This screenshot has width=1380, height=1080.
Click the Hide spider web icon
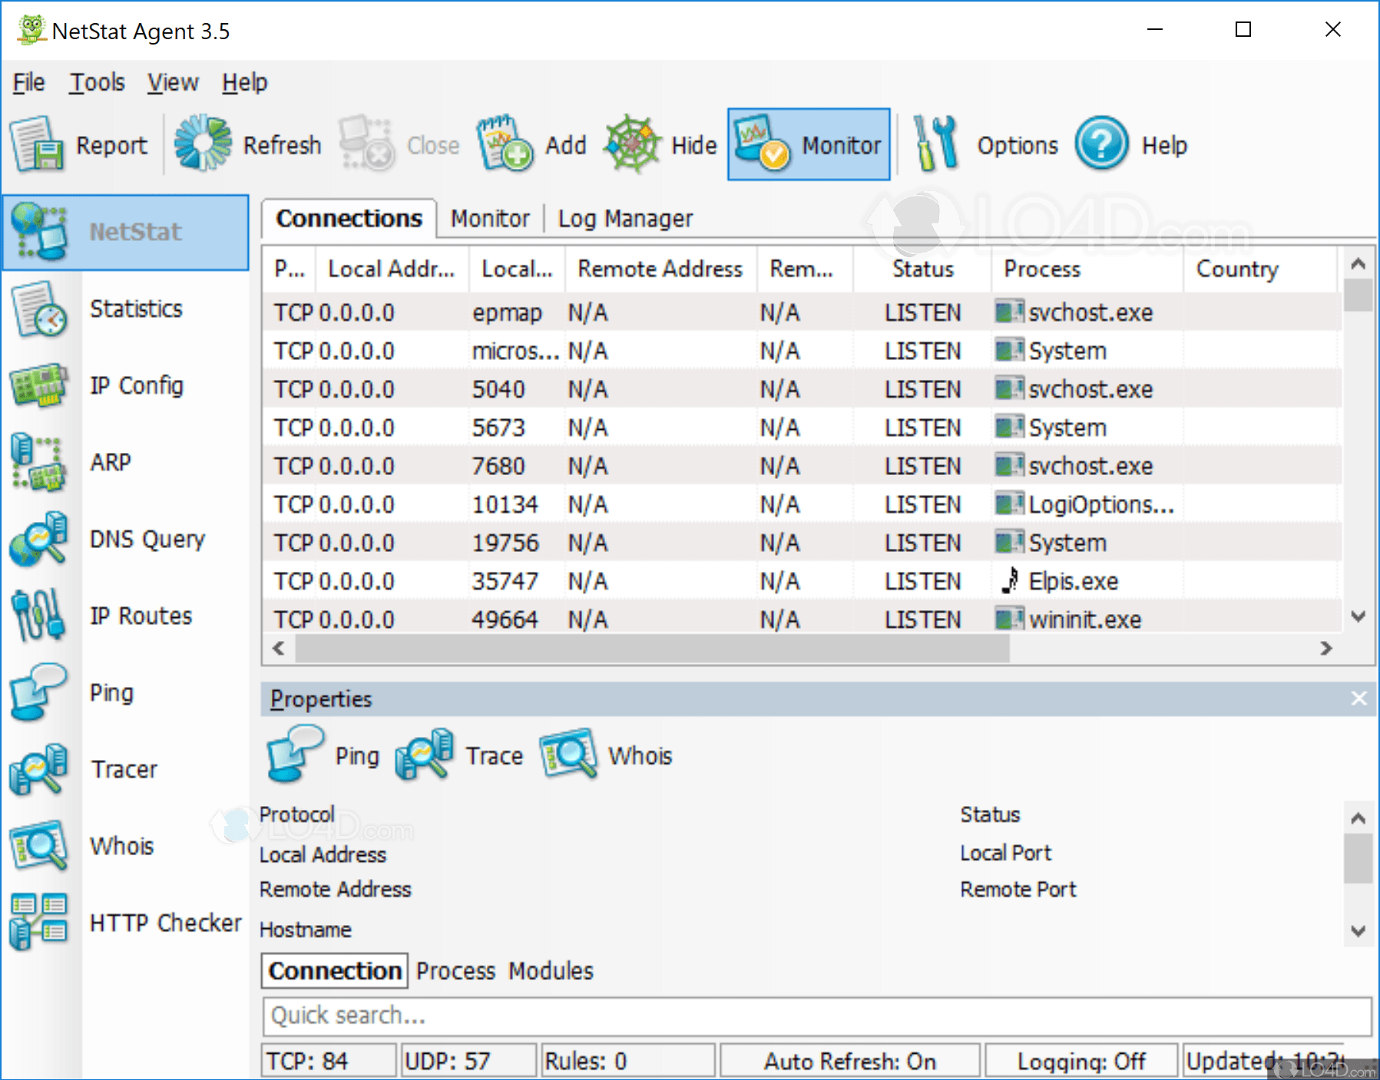[633, 144]
